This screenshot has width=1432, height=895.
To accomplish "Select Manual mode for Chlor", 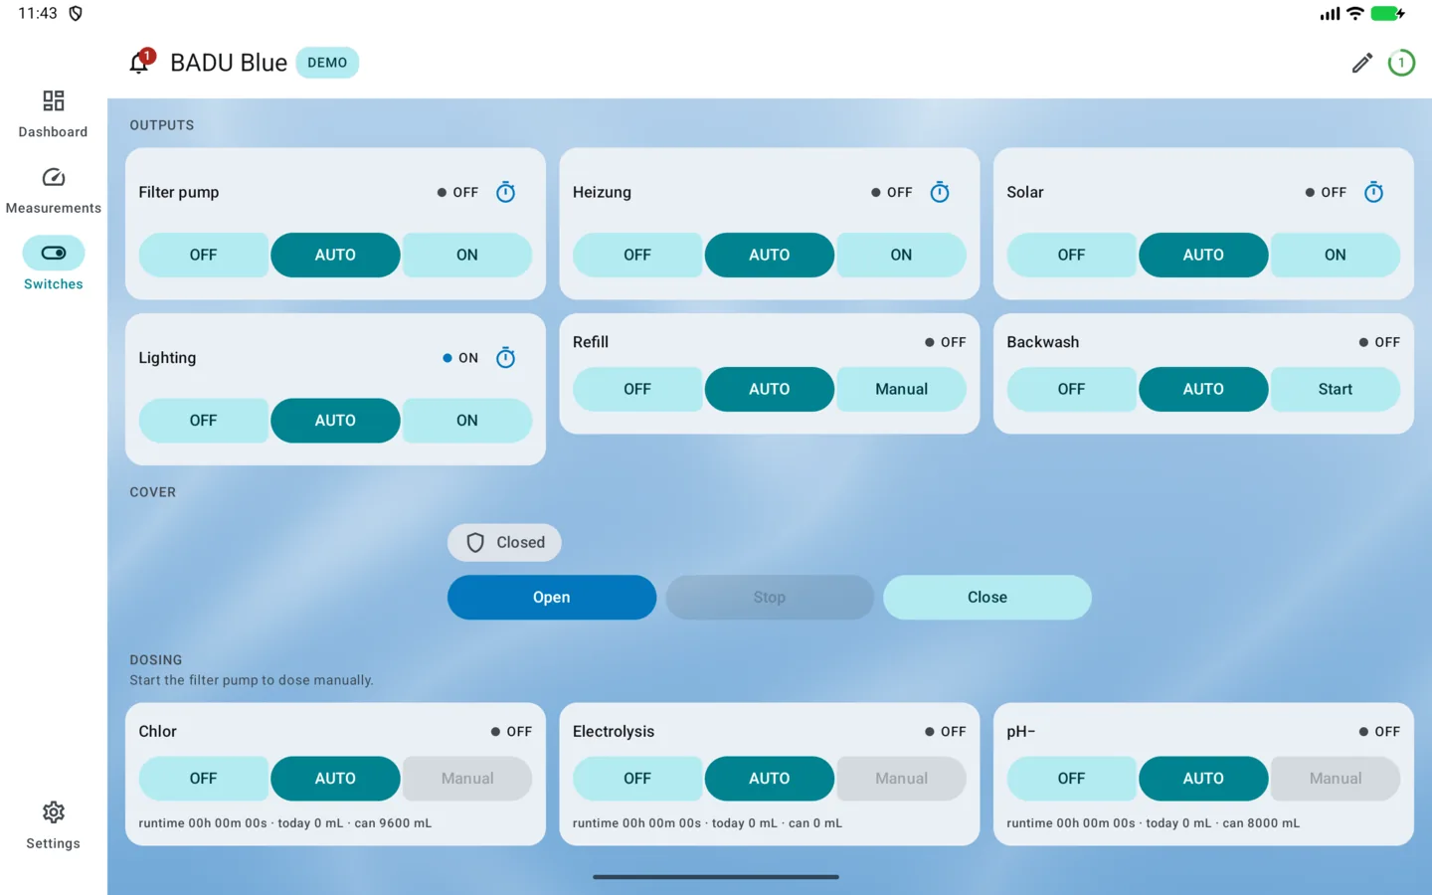I will (x=467, y=779).
